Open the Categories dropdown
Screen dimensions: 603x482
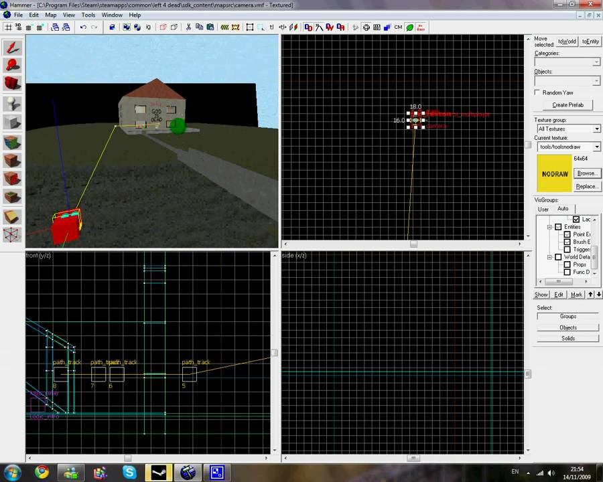point(596,62)
